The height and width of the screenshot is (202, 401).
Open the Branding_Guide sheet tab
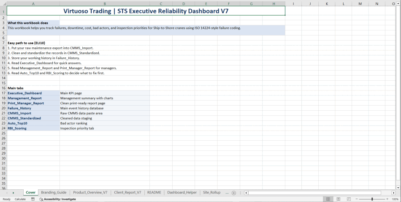[x=54, y=193]
